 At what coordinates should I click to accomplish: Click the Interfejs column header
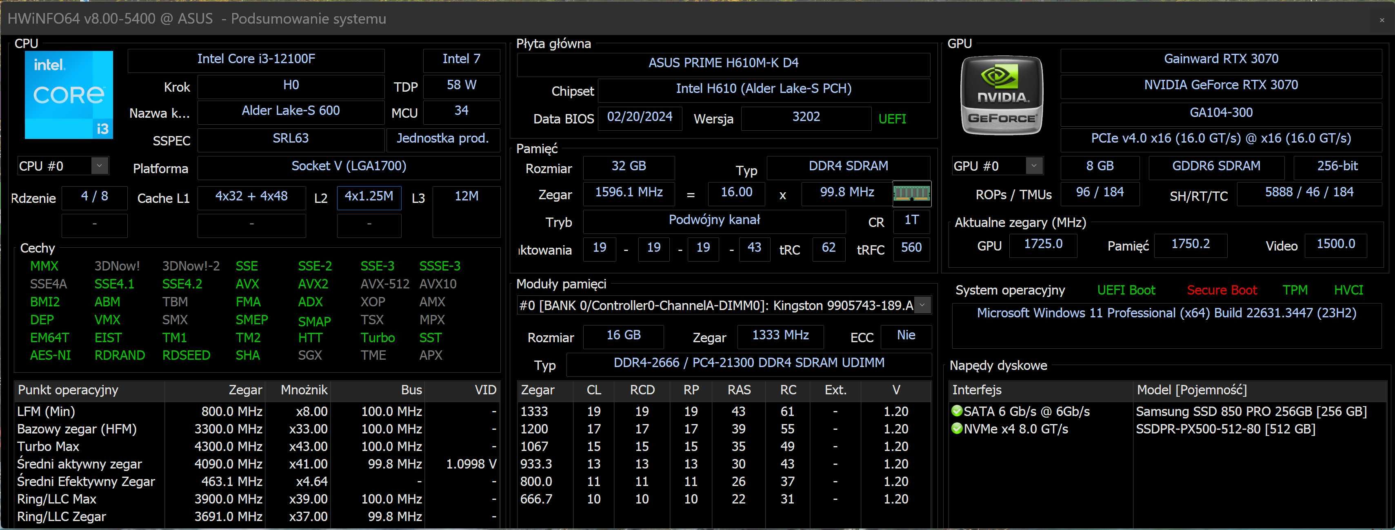pos(1040,390)
